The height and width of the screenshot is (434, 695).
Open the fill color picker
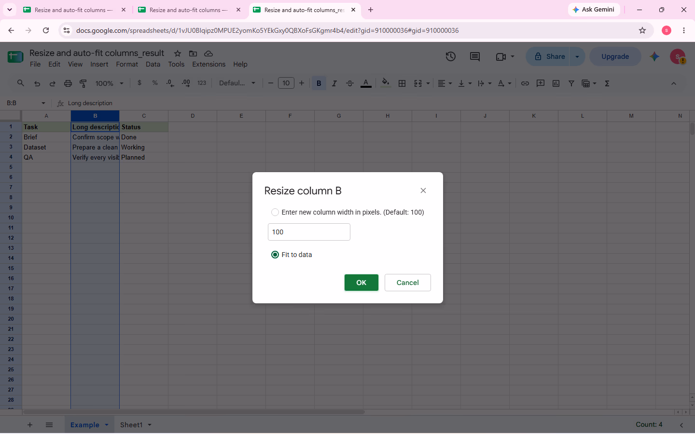385,83
